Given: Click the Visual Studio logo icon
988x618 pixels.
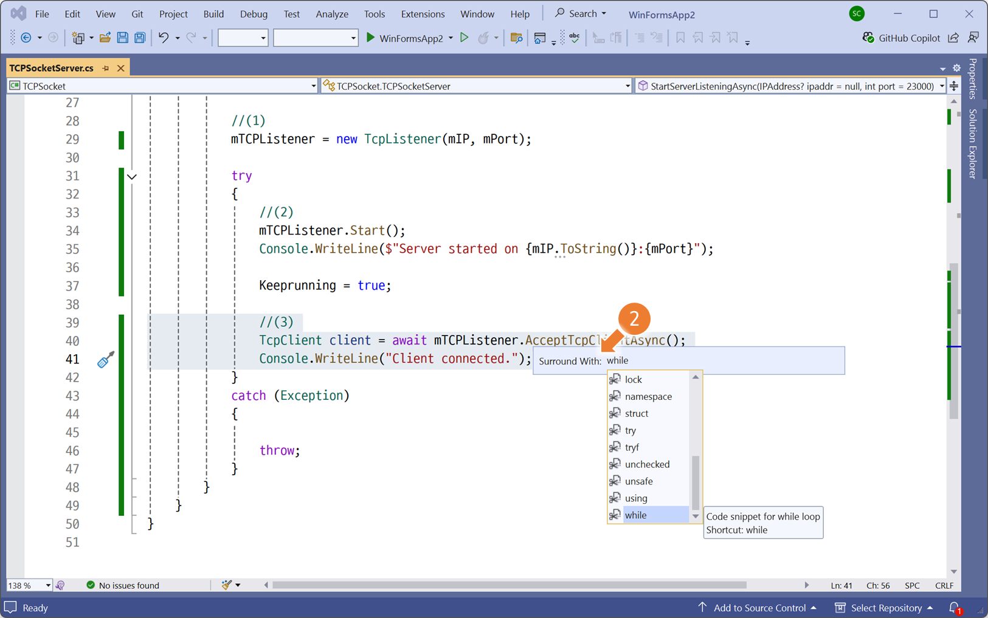Looking at the screenshot, I should [18, 13].
